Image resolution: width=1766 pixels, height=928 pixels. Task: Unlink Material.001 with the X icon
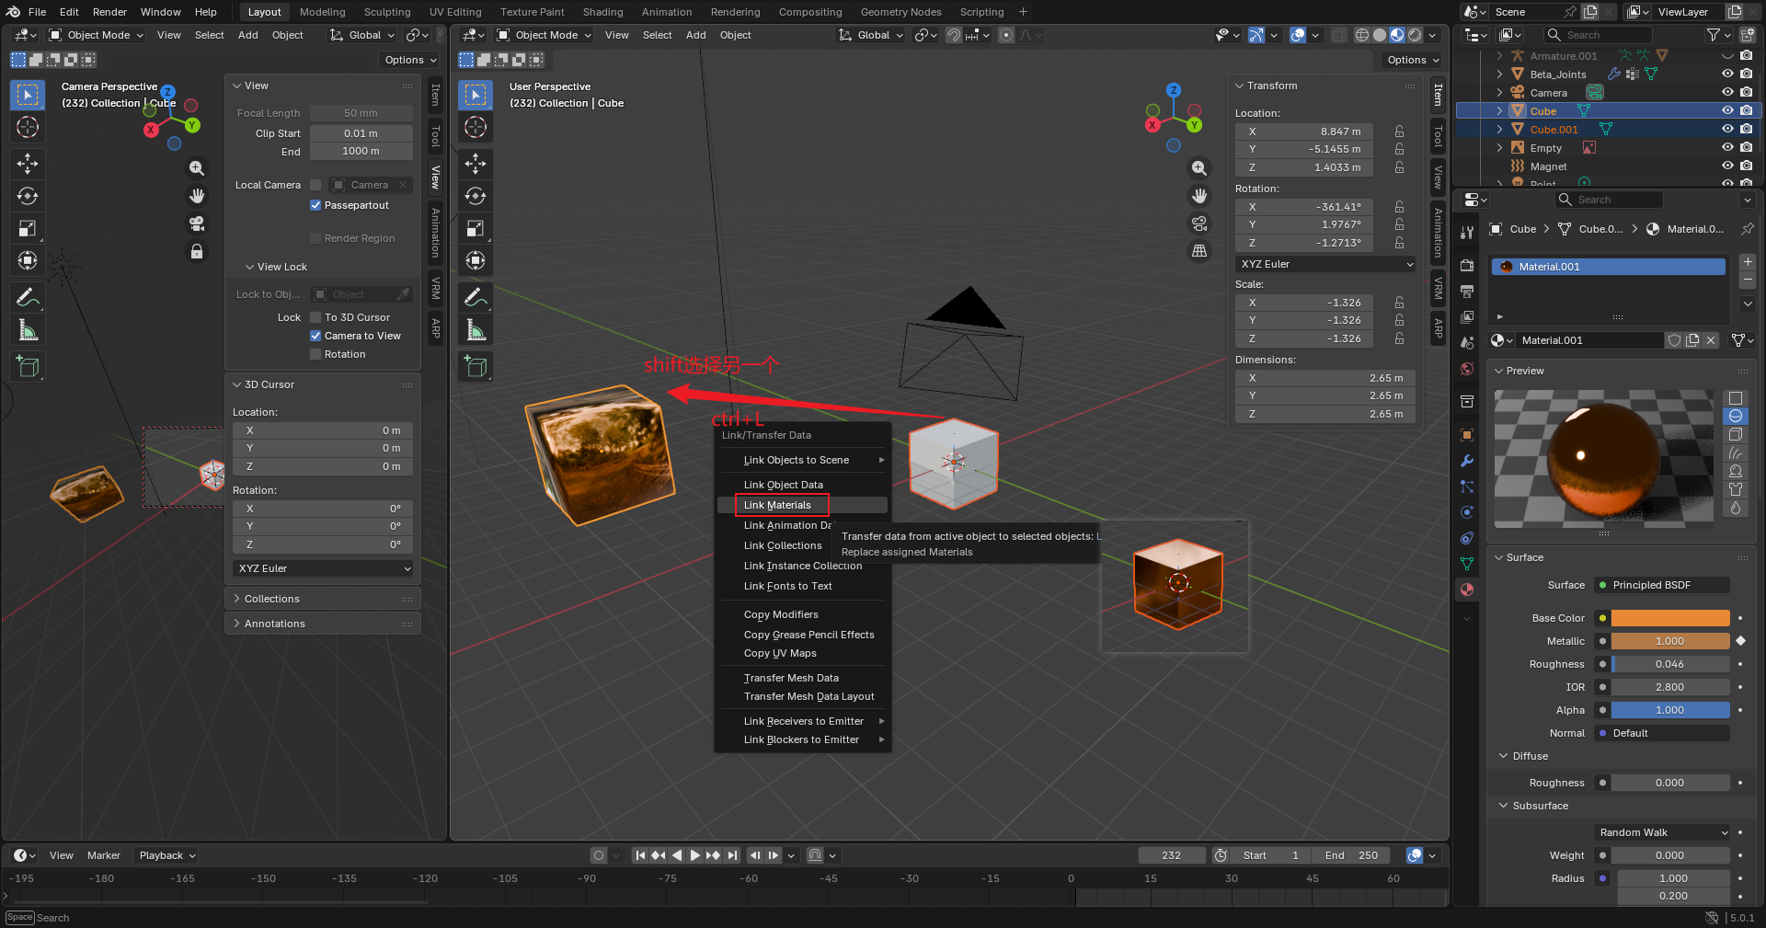[1711, 340]
